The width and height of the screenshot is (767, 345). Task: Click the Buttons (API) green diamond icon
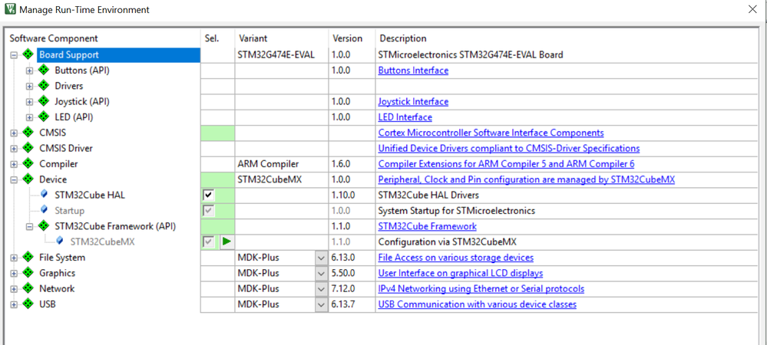(x=44, y=71)
